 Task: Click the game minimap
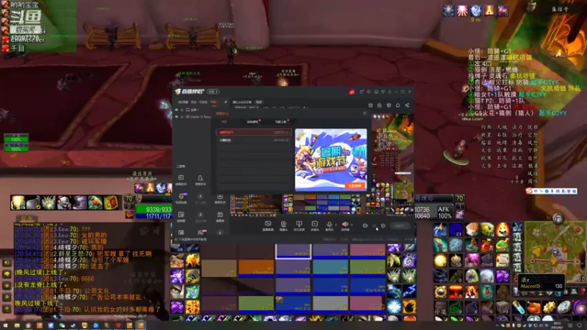[555, 252]
